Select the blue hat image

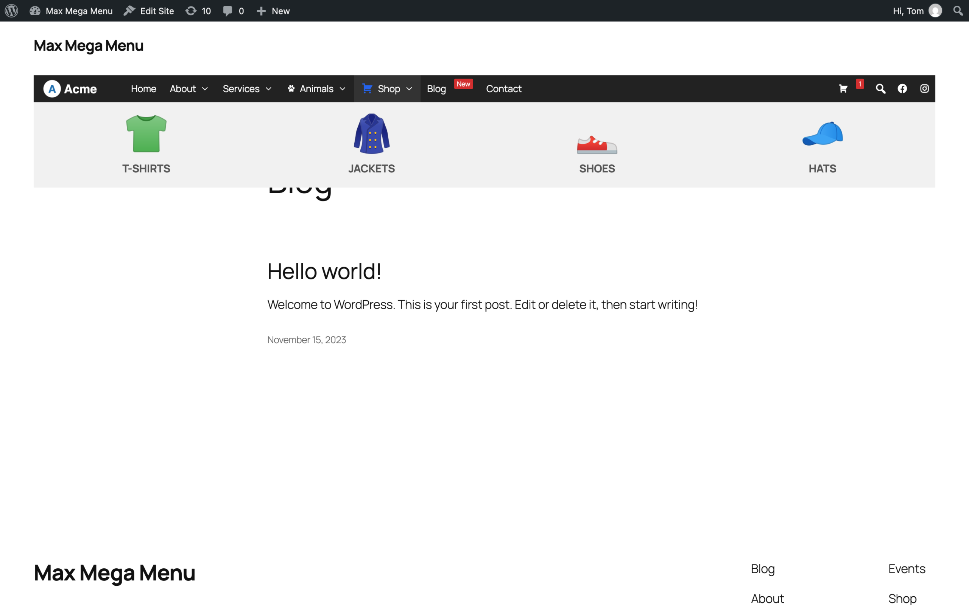[x=823, y=133]
